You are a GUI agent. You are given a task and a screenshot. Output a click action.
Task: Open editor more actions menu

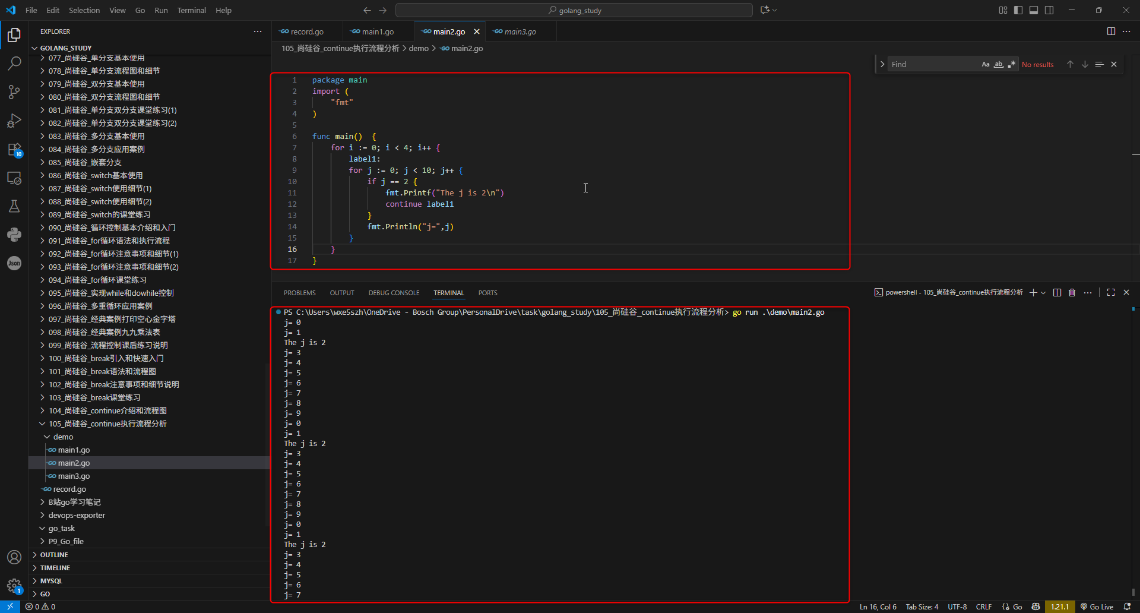1126,31
